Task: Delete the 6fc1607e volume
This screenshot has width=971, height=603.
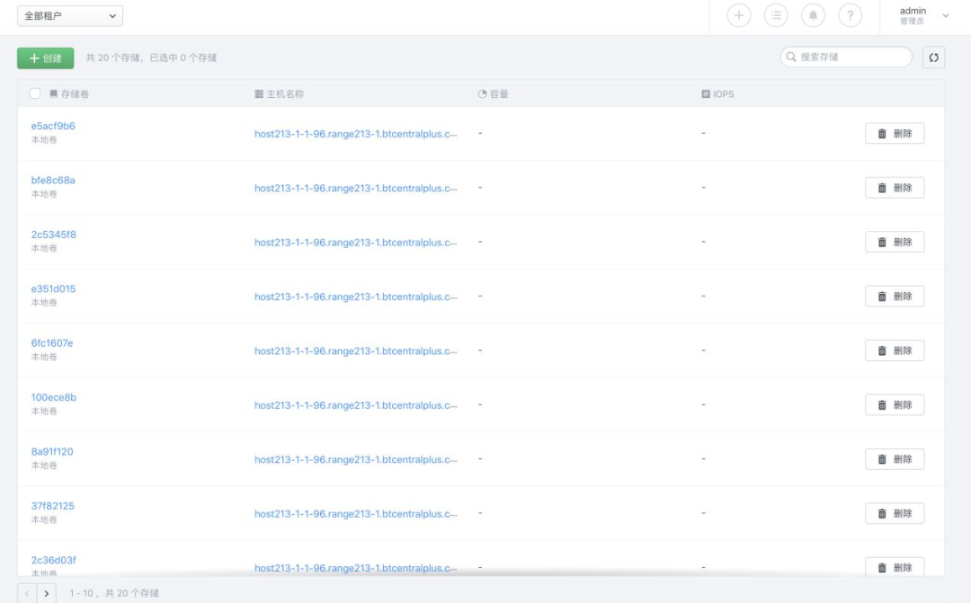Action: (x=895, y=350)
